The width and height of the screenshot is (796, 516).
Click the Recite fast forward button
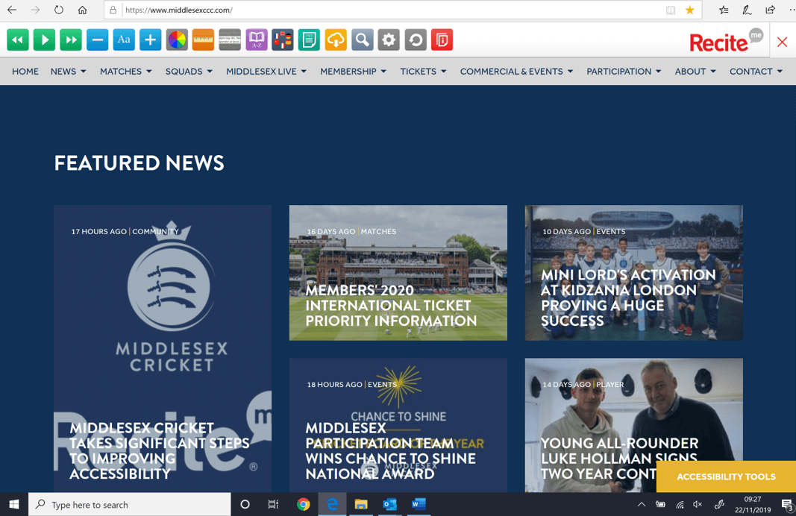[71, 40]
